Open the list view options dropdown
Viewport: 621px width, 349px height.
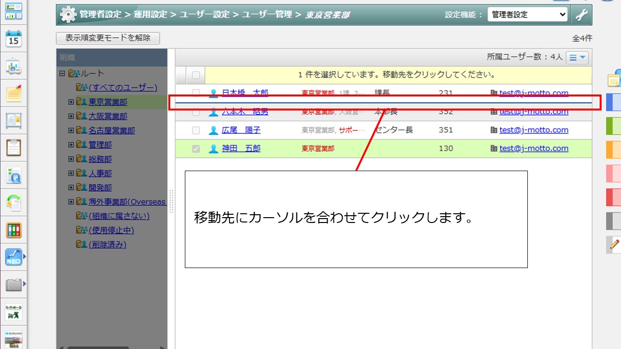click(x=577, y=57)
